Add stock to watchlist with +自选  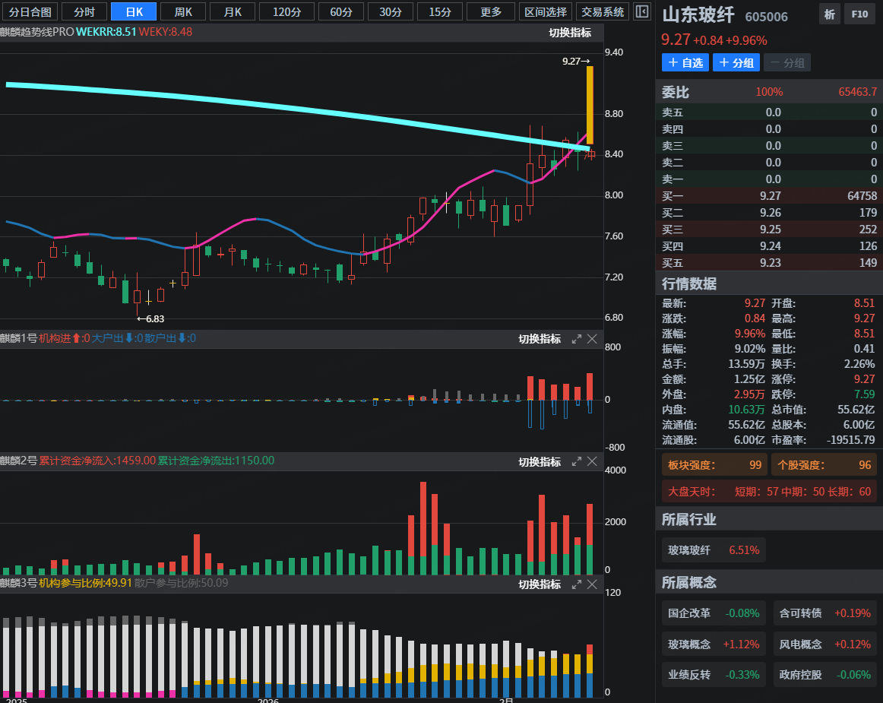pos(685,62)
